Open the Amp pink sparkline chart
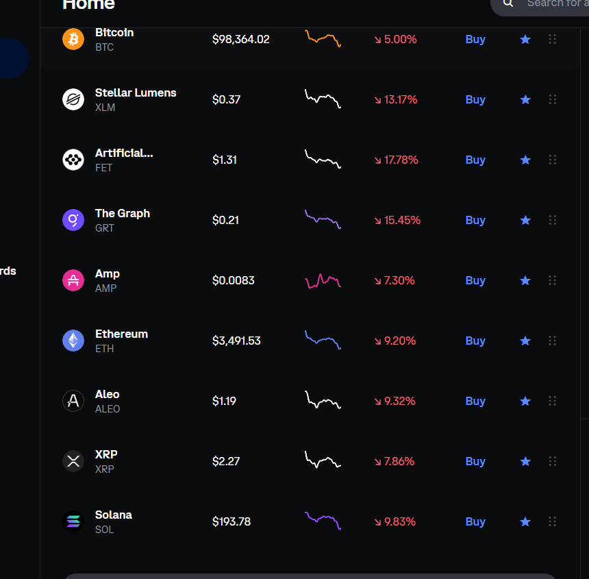Screen dimensions: 589x579 (323, 281)
